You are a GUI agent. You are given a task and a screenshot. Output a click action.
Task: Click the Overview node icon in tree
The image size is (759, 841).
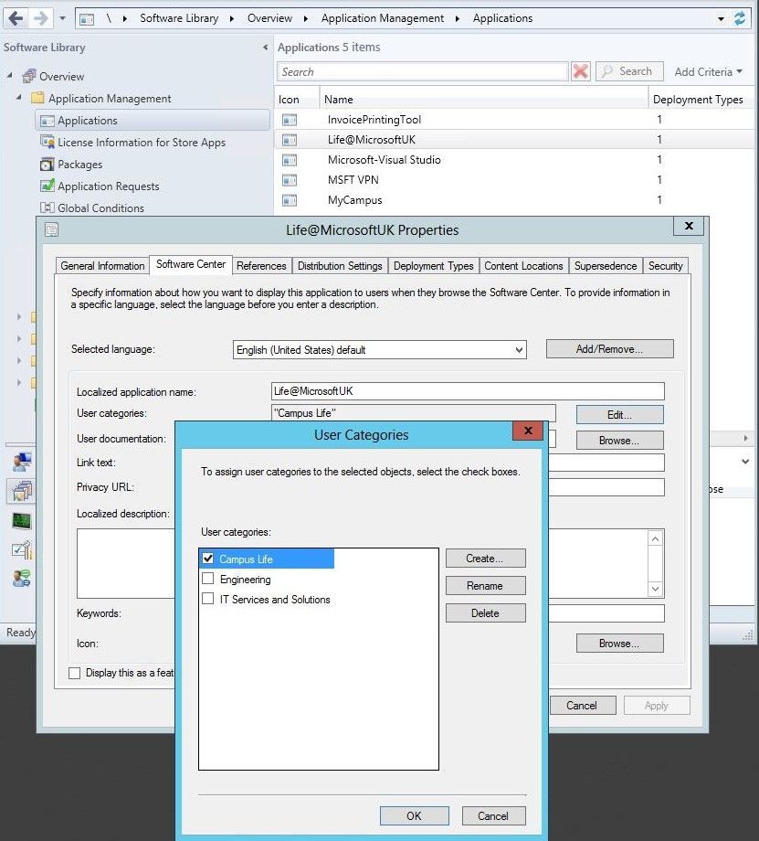click(29, 76)
